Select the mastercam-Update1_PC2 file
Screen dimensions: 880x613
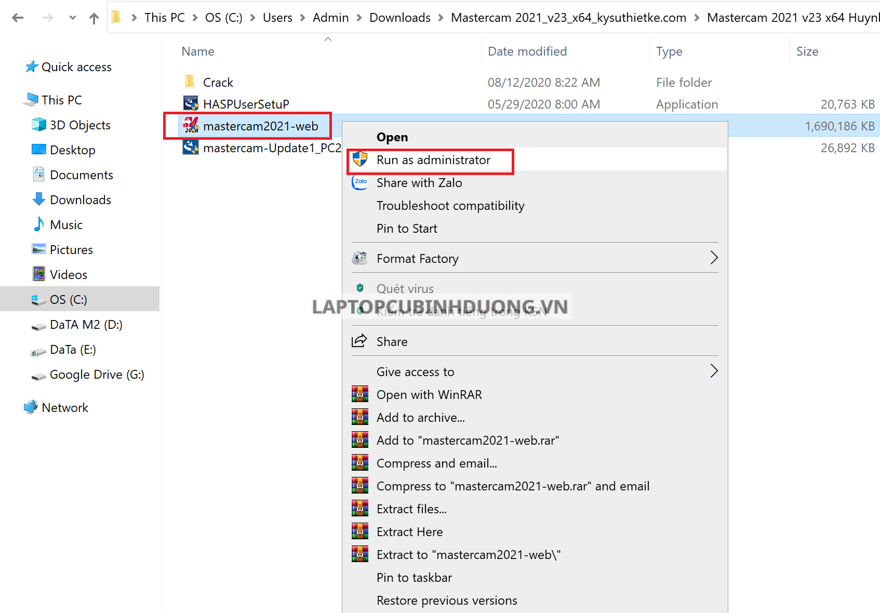(272, 148)
